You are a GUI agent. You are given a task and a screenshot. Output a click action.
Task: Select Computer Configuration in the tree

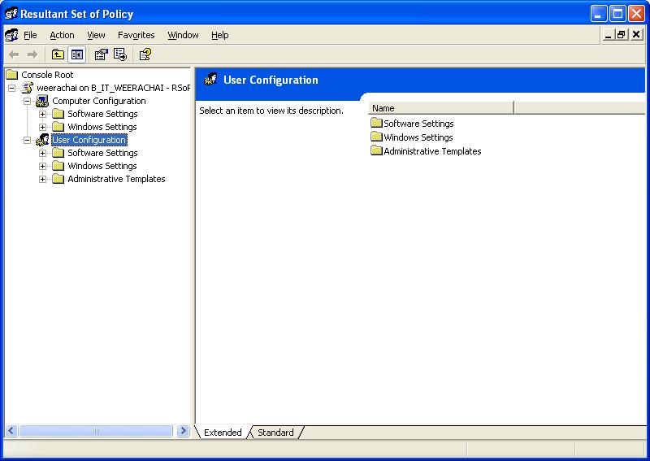point(98,101)
